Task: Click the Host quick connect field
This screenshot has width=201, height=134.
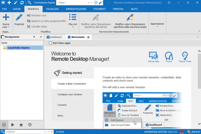Action: 72,3
